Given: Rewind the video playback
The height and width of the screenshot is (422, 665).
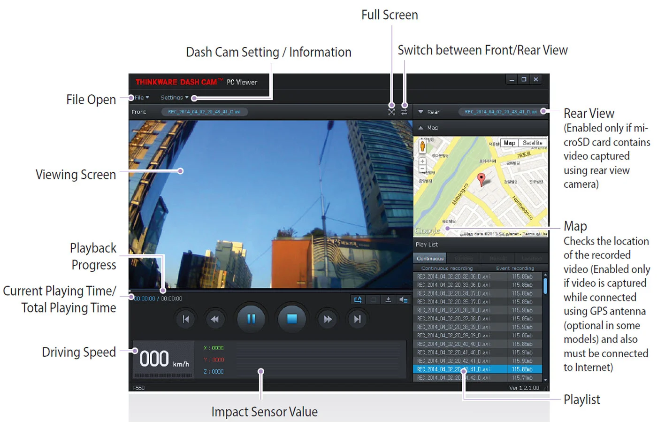Looking at the screenshot, I should 215,319.
